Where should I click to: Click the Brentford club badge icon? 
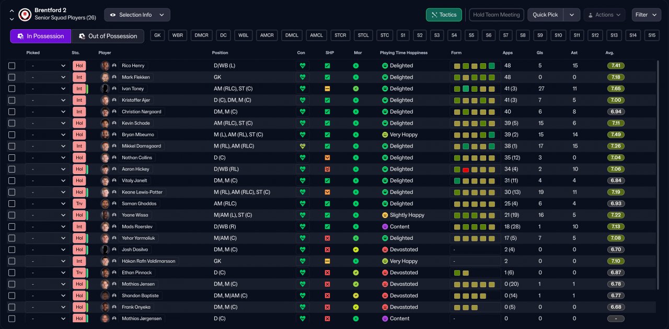(x=25, y=15)
